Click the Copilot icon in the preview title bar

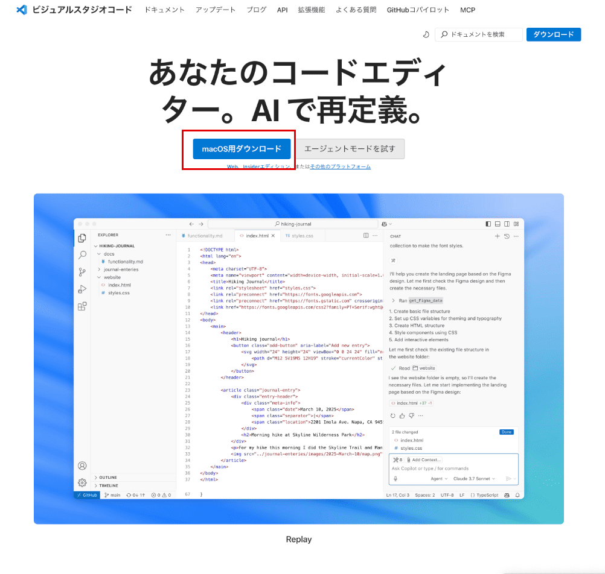[x=384, y=224]
